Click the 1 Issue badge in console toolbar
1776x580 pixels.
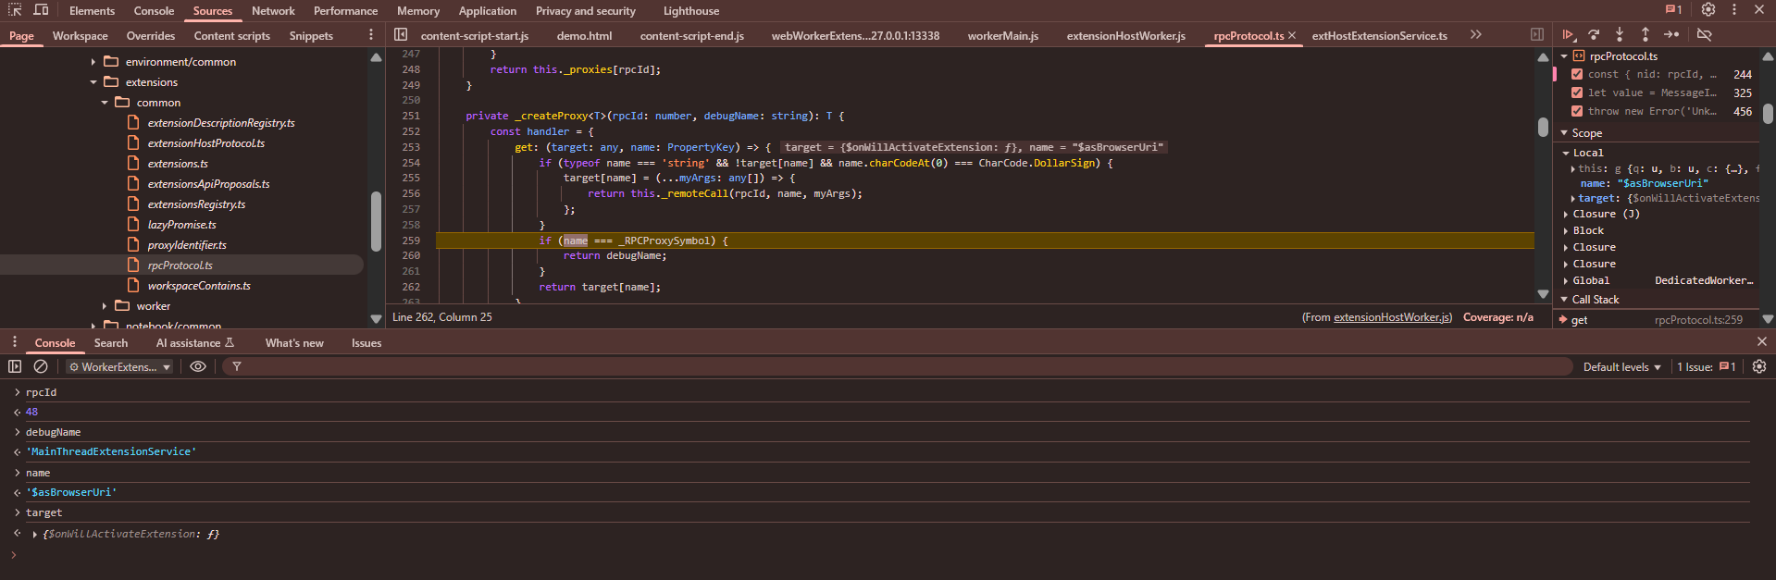coord(1707,367)
